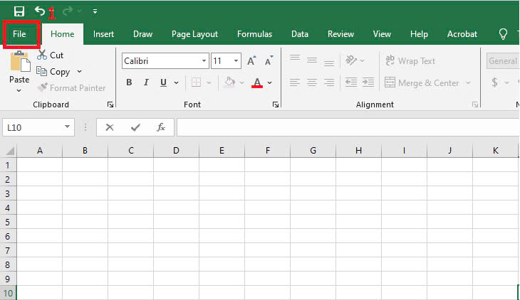This screenshot has height=300, width=520.
Task: Expand the fill color dropdown arrow
Action: pyautogui.click(x=241, y=82)
